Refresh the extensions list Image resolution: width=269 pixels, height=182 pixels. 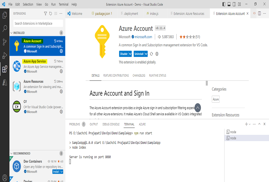(x=50, y=14)
